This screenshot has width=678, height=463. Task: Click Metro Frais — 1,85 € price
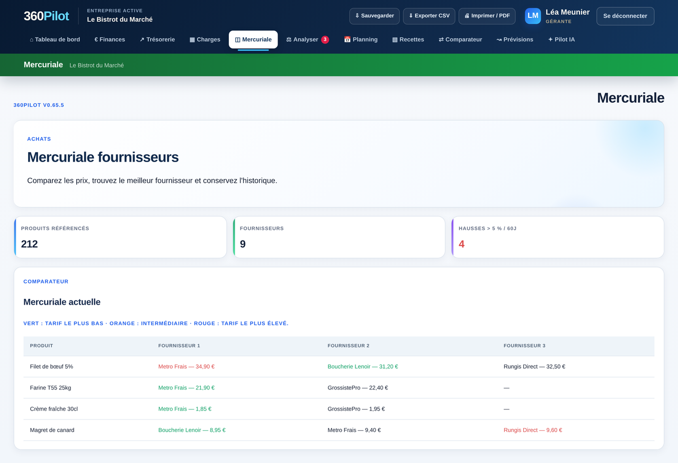(185, 409)
